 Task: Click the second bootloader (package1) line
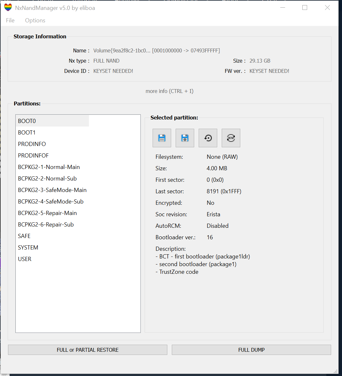coord(196,264)
